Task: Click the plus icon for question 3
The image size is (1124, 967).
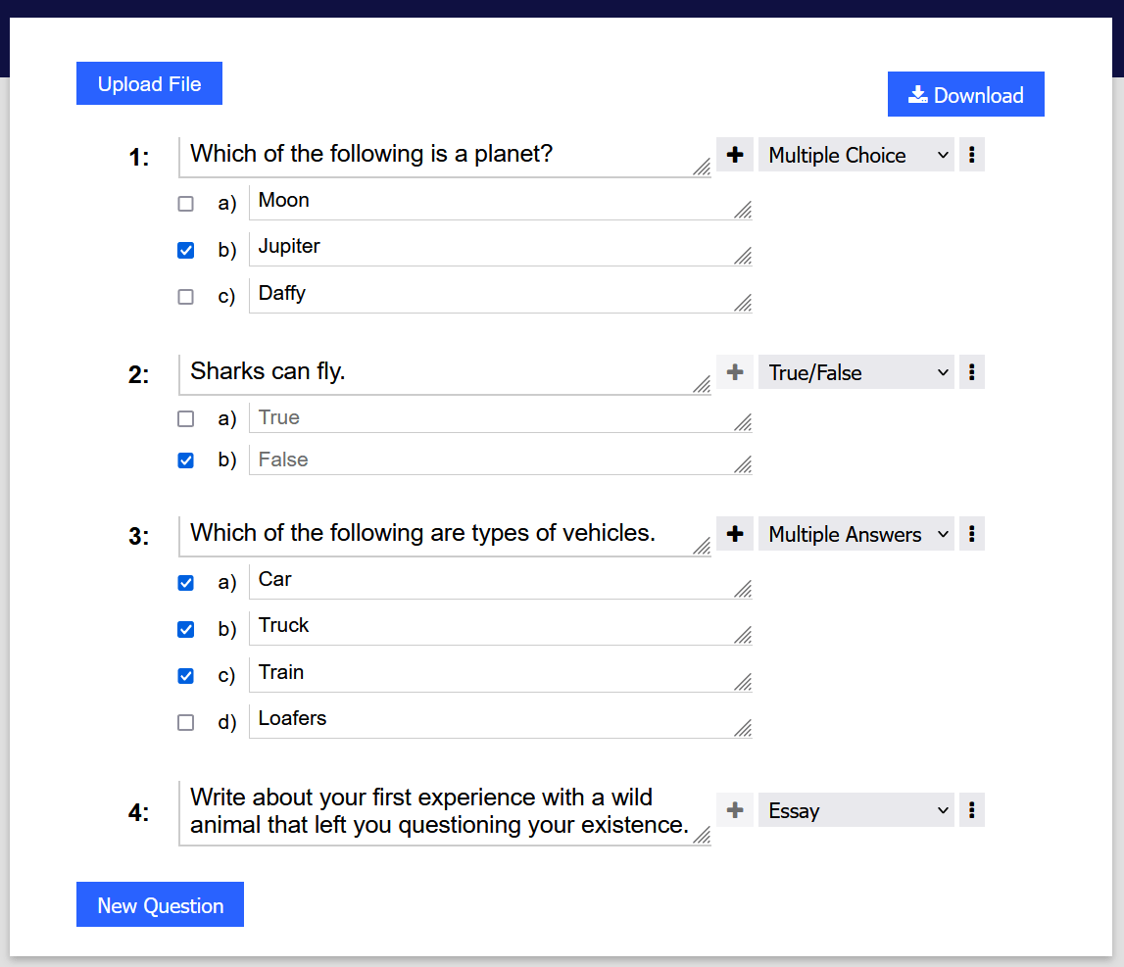Action: pos(735,534)
